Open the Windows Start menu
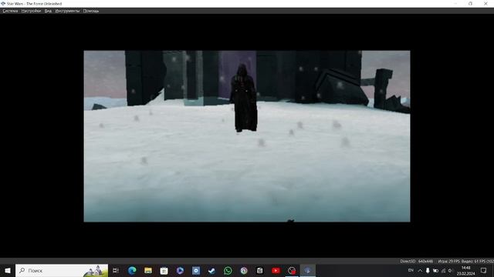Screen dimensions: 494x277 click(8, 270)
